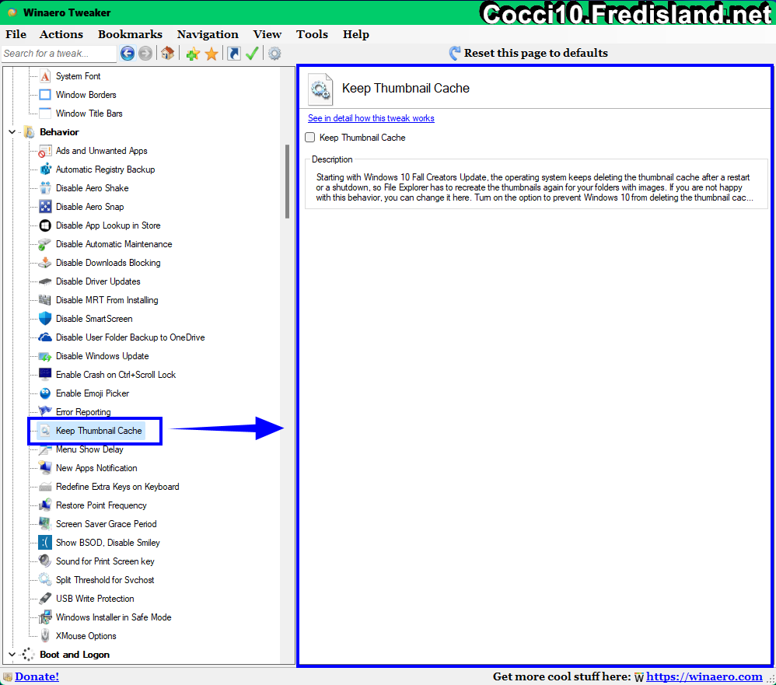Viewport: 776px width, 685px height.
Task: Click the Search for a tweak field
Action: tap(59, 54)
